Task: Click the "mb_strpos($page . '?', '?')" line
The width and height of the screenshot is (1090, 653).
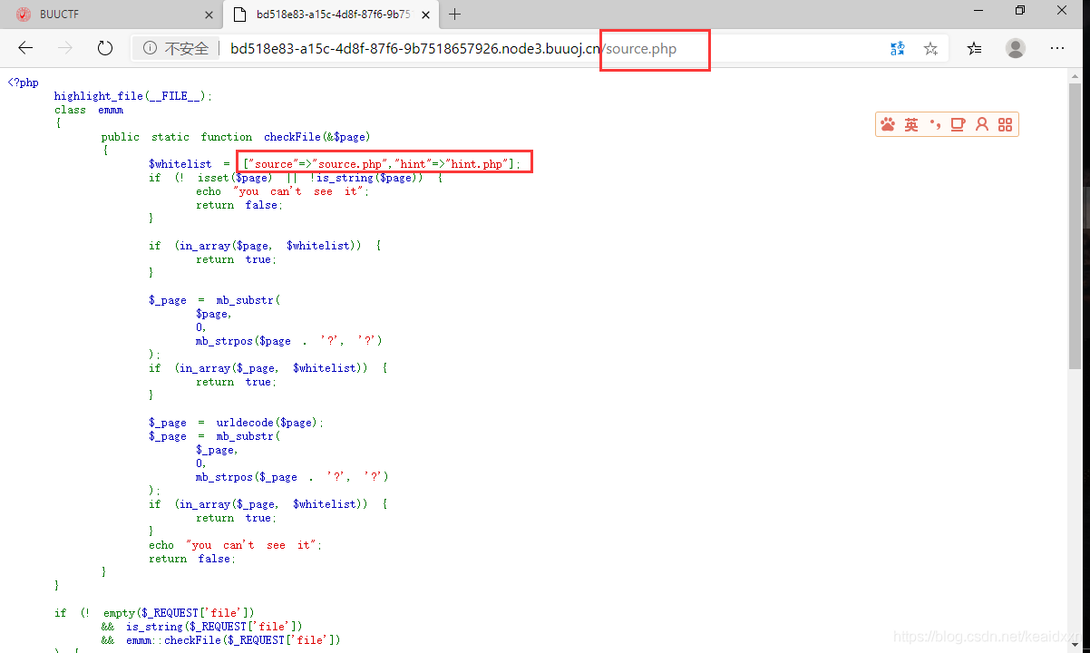Action: click(289, 341)
